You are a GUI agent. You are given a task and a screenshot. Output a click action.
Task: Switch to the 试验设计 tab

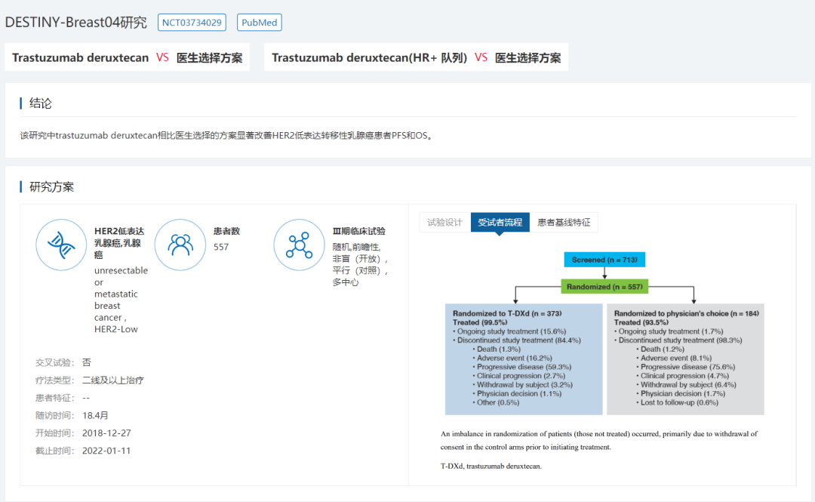pyautogui.click(x=444, y=222)
